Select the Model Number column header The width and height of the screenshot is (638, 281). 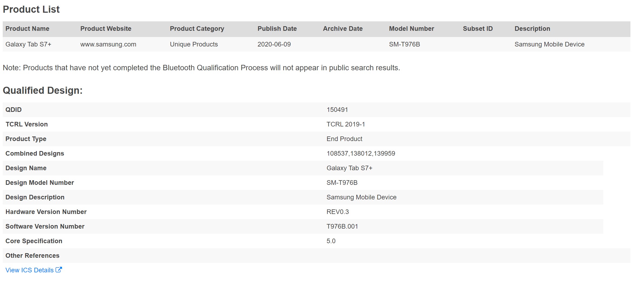click(411, 29)
